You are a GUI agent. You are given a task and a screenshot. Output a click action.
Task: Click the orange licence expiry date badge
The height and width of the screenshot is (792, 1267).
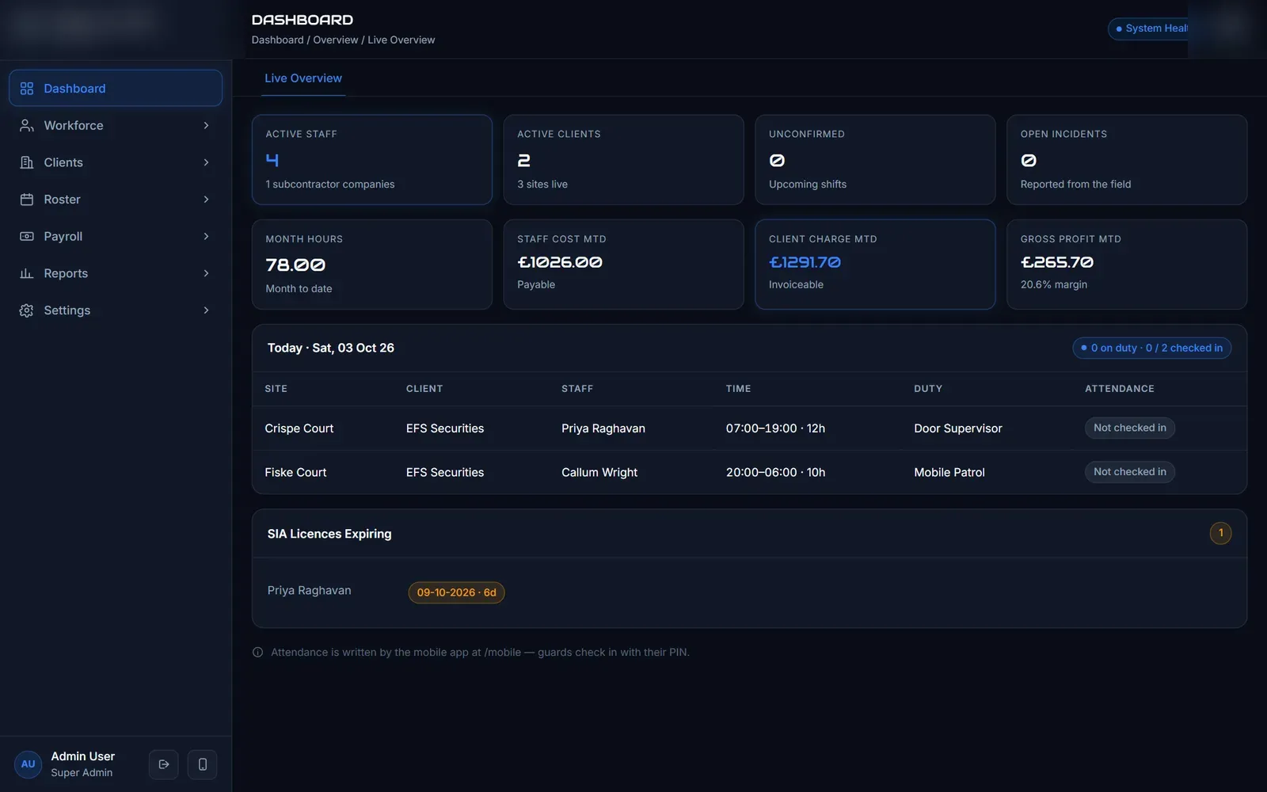coord(456,592)
